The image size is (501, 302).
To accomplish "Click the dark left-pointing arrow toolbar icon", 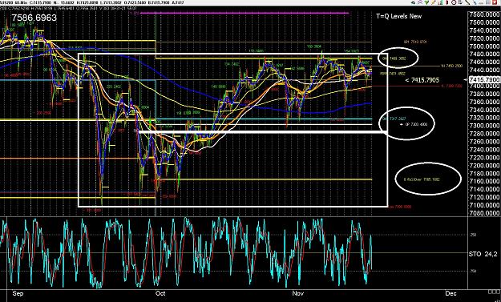I will click(x=413, y=2).
